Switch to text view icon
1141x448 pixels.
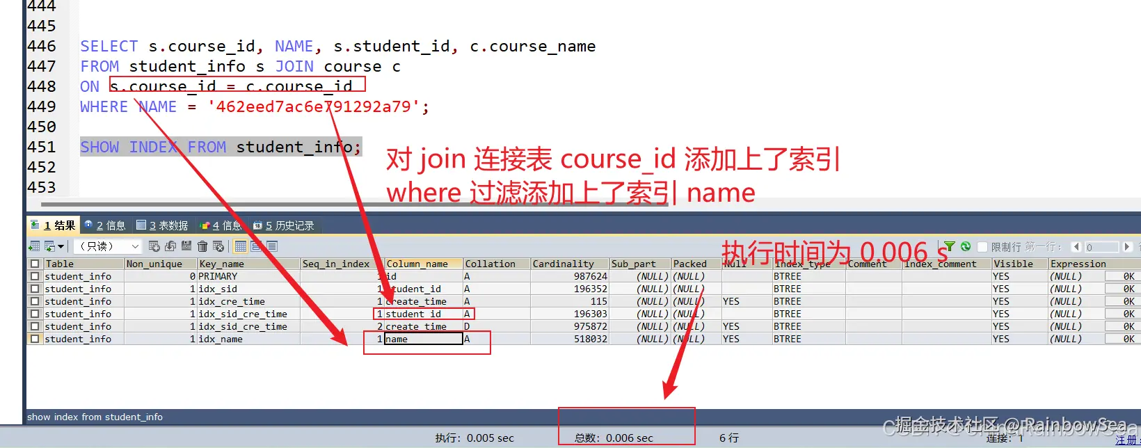tap(272, 246)
